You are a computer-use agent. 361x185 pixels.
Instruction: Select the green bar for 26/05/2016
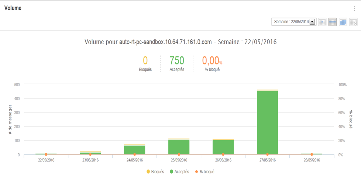(x=223, y=147)
